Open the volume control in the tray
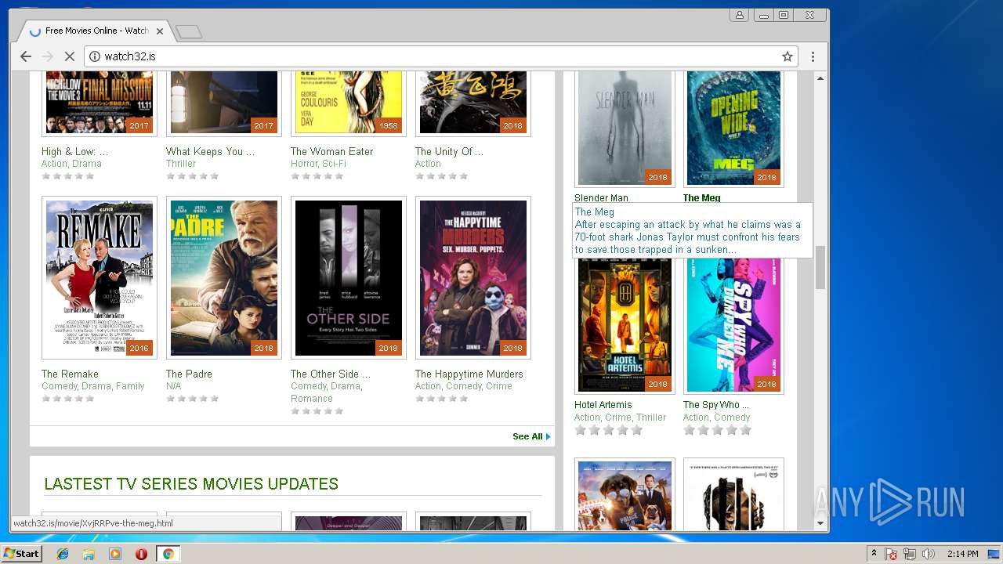 [929, 554]
